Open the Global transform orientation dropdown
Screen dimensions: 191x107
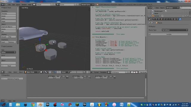[65, 72]
